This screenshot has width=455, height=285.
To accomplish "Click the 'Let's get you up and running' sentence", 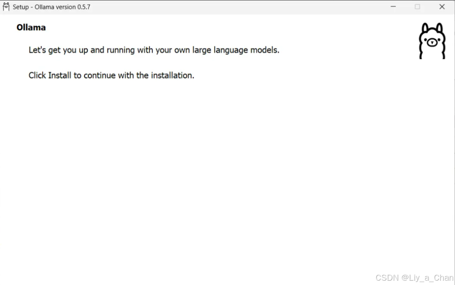I will coord(154,50).
